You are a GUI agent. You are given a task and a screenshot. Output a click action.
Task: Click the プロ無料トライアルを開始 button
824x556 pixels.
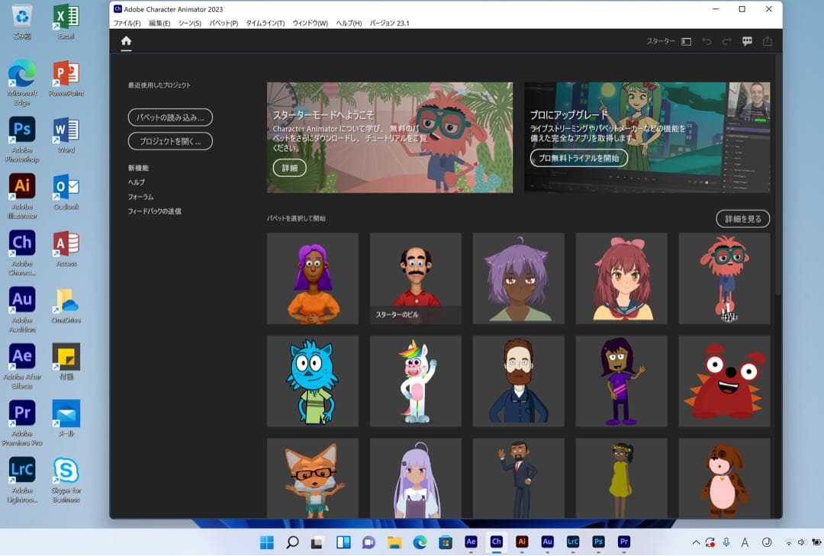[x=579, y=158]
